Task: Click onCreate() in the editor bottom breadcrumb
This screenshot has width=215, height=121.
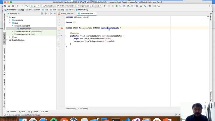Action: (84, 108)
